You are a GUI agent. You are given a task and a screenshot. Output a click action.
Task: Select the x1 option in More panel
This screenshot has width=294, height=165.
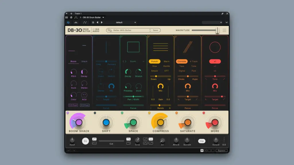tap(215, 61)
